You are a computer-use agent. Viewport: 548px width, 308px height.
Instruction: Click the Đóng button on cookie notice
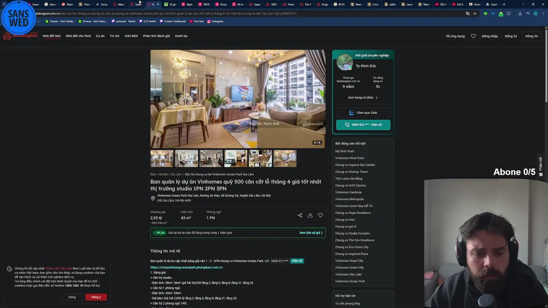pyautogui.click(x=72, y=297)
